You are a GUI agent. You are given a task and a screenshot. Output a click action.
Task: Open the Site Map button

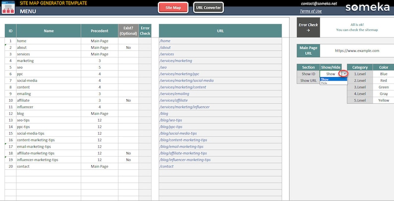173,7
